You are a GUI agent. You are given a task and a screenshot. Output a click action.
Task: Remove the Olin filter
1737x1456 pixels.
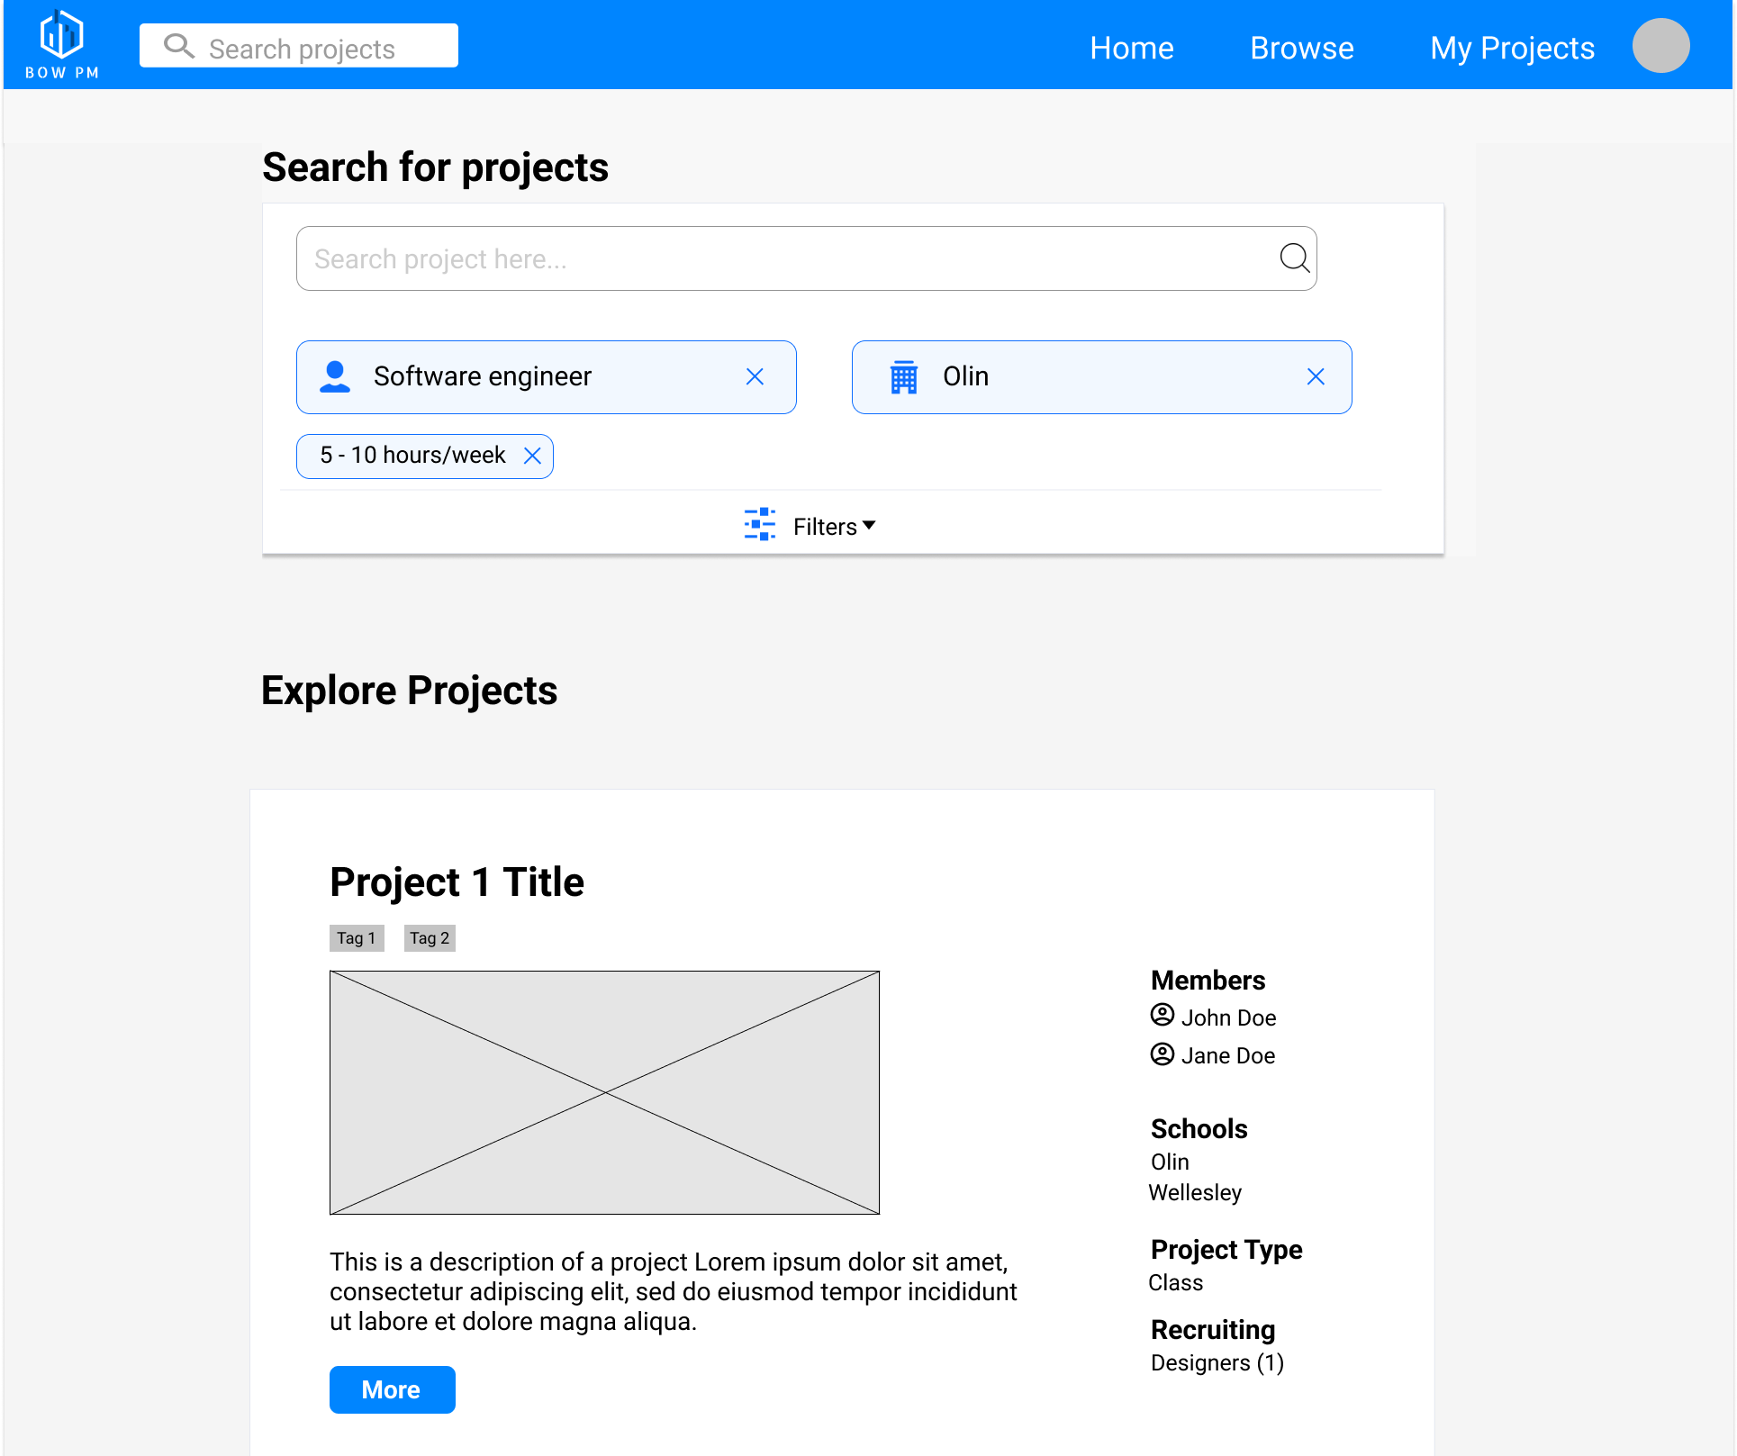point(1314,377)
